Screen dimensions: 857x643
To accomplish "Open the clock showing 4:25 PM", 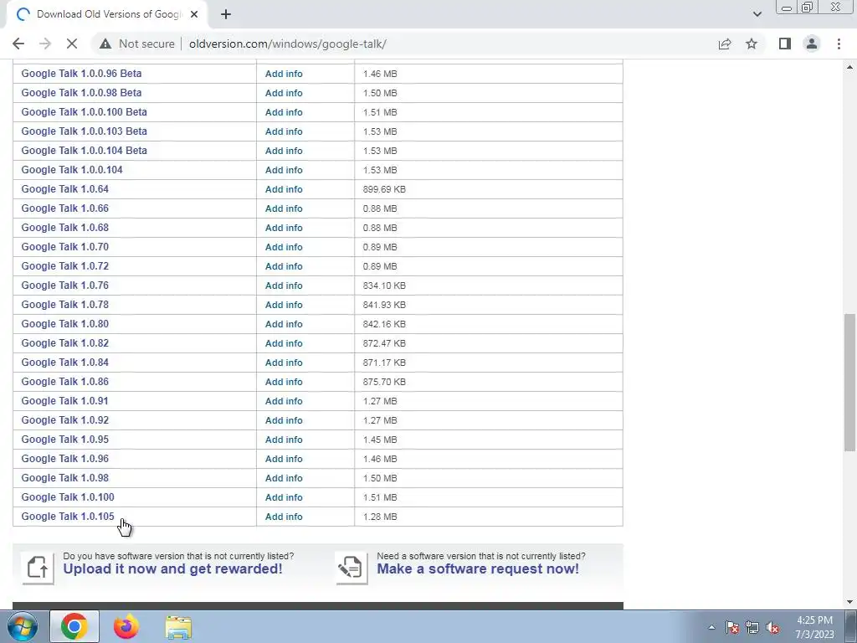I will click(x=814, y=627).
